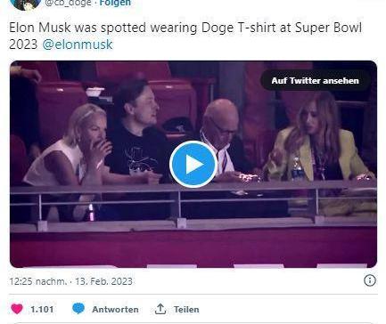Click the Teilen label

tap(186, 310)
